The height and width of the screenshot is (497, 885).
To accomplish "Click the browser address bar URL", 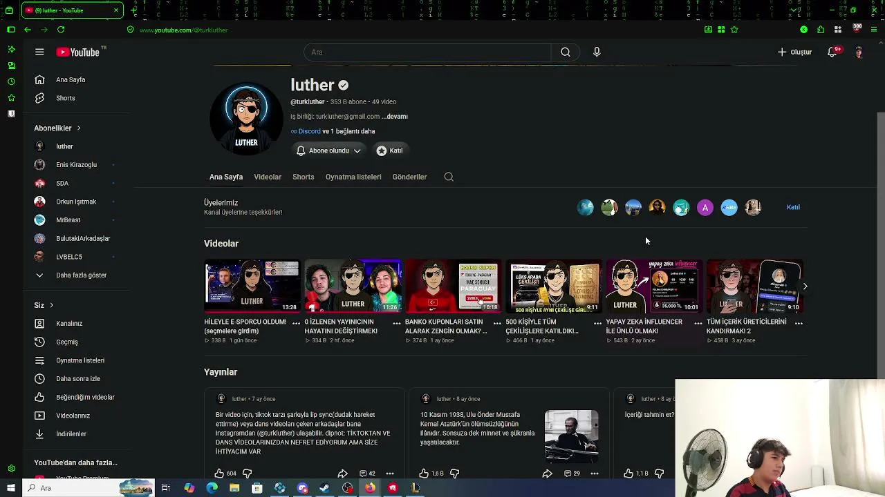I will [183, 30].
